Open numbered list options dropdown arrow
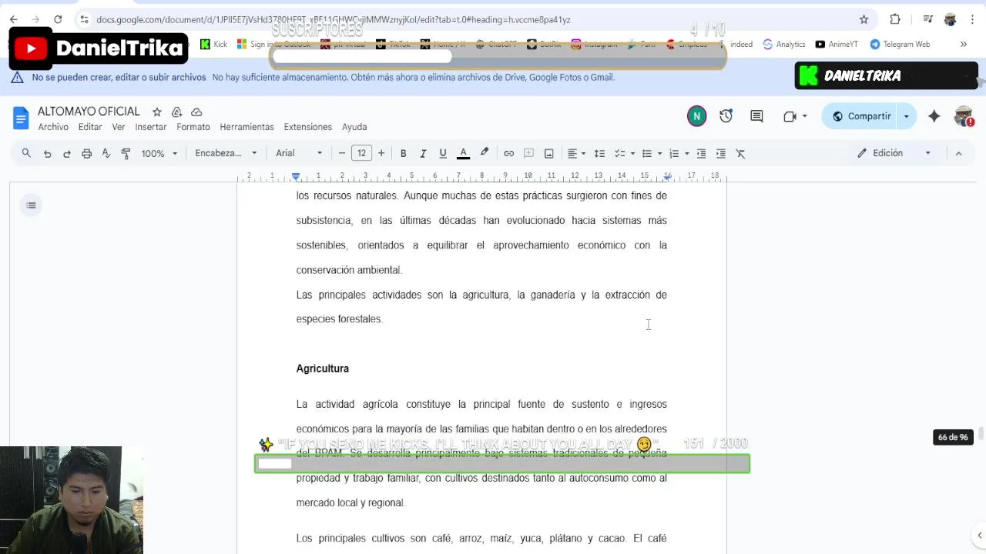Screen dimensions: 986x554 click(x=686, y=153)
